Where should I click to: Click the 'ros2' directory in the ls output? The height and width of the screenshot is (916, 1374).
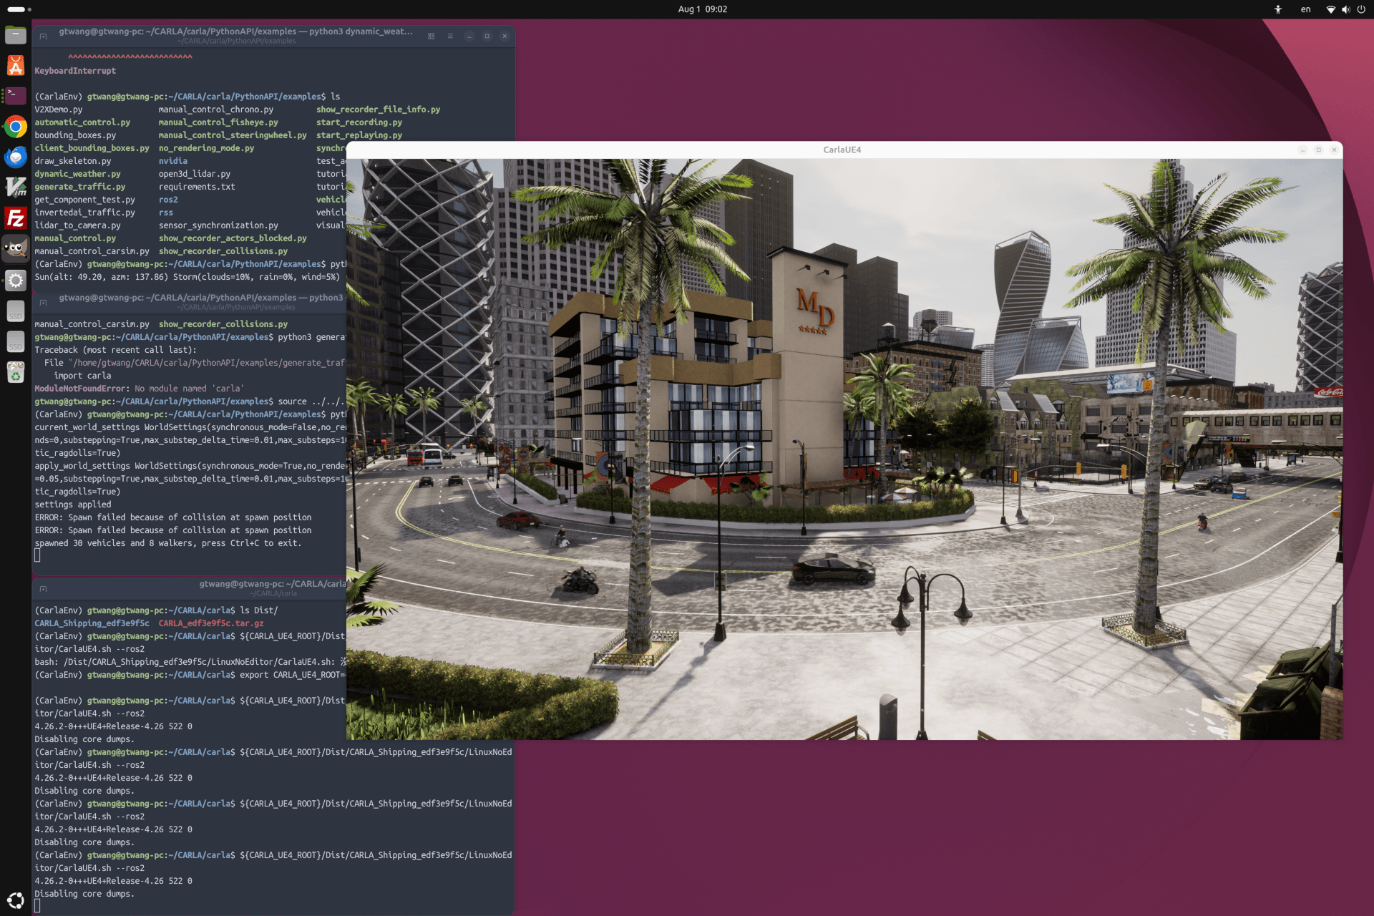point(168,200)
